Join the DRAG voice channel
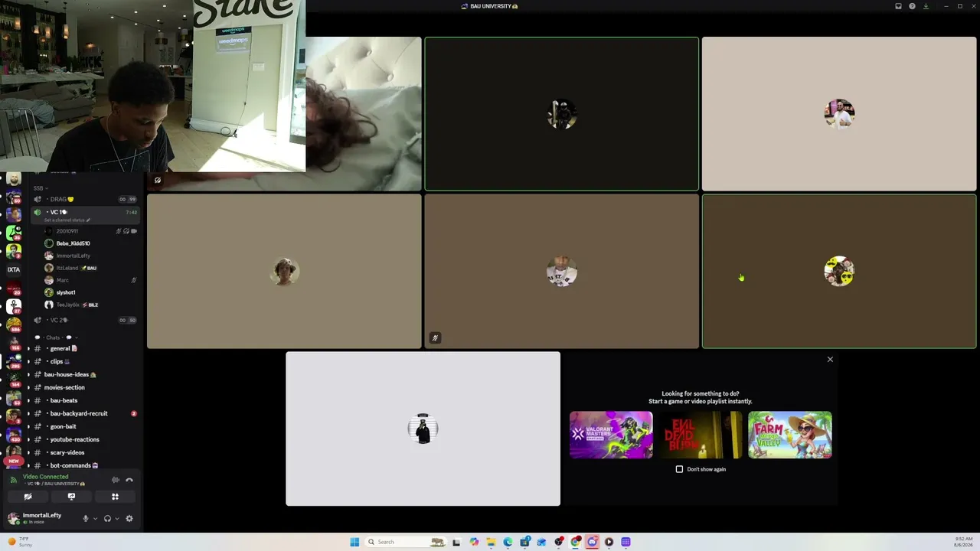 pyautogui.click(x=84, y=199)
